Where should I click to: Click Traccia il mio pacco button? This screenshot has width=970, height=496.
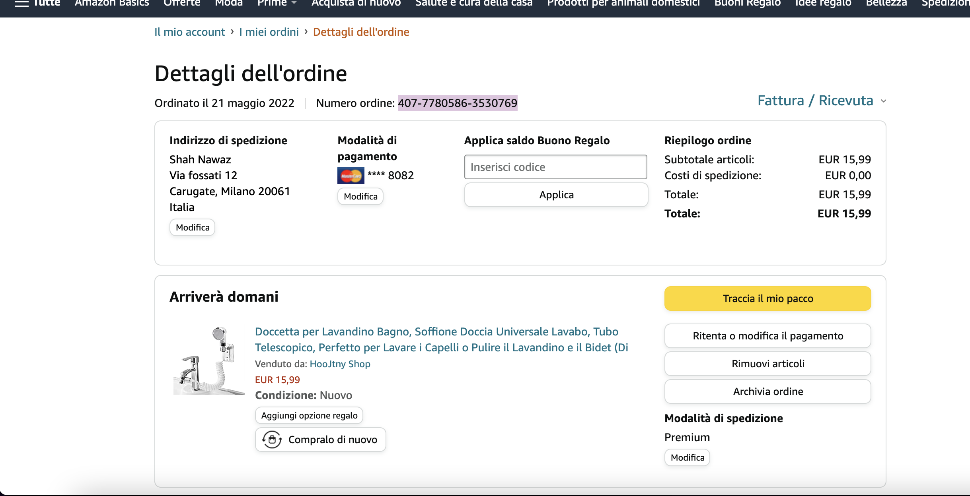pyautogui.click(x=767, y=298)
